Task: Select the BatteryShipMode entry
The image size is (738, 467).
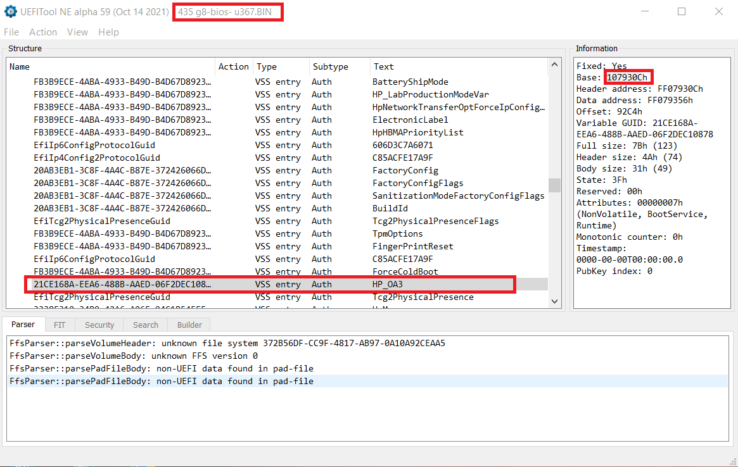Action: click(x=277, y=82)
